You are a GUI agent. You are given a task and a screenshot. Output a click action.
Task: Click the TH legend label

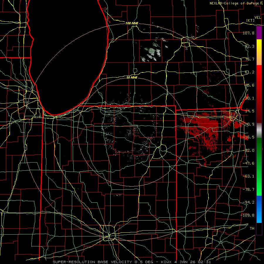click(252, 229)
